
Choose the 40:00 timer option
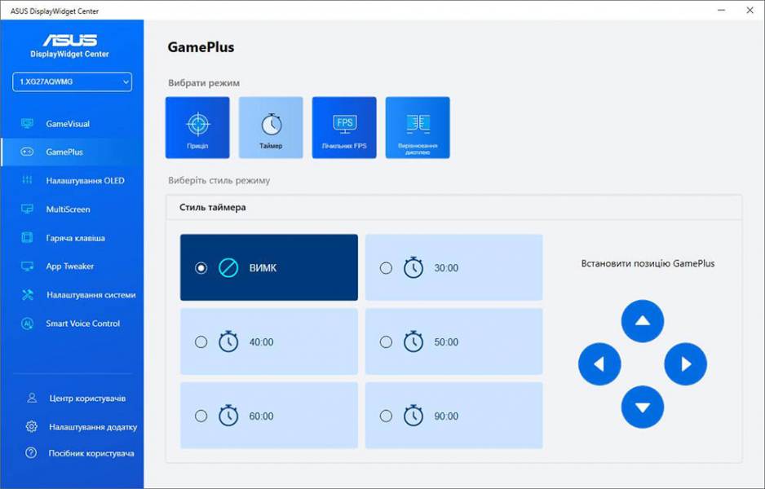[x=201, y=342]
